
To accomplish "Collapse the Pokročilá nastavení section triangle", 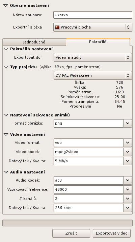I will tap(6, 49).
